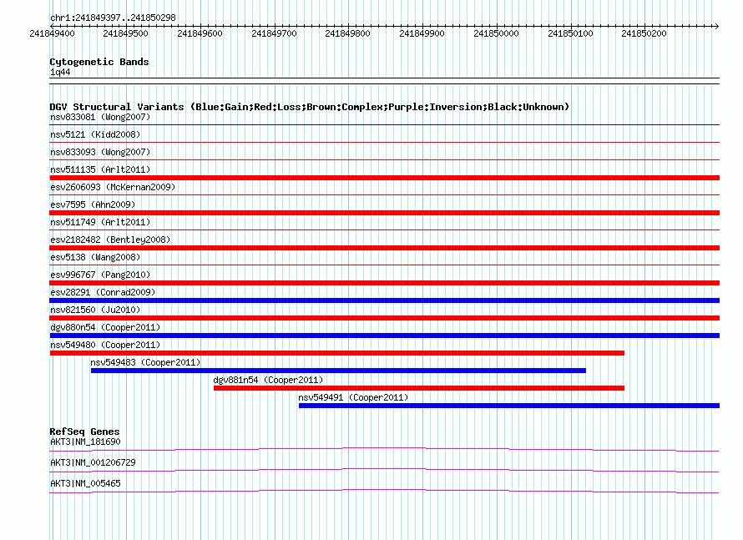Open gene AKT3|NM_005465

pyautogui.click(x=85, y=483)
